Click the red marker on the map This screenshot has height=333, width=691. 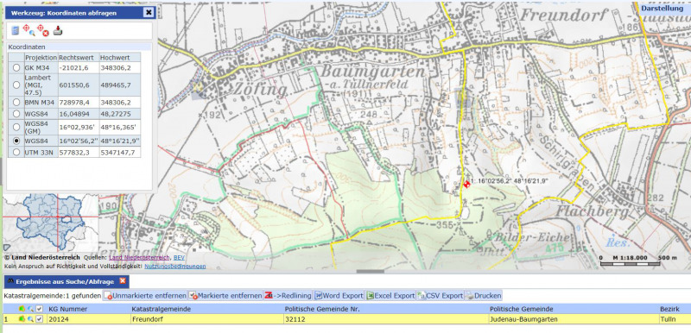click(466, 185)
